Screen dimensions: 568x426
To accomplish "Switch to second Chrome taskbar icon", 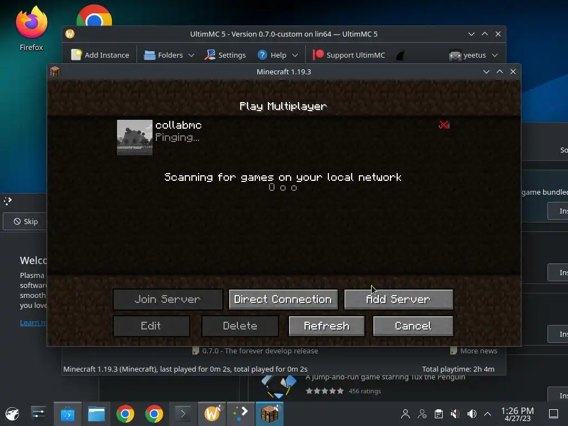I will 154,414.
